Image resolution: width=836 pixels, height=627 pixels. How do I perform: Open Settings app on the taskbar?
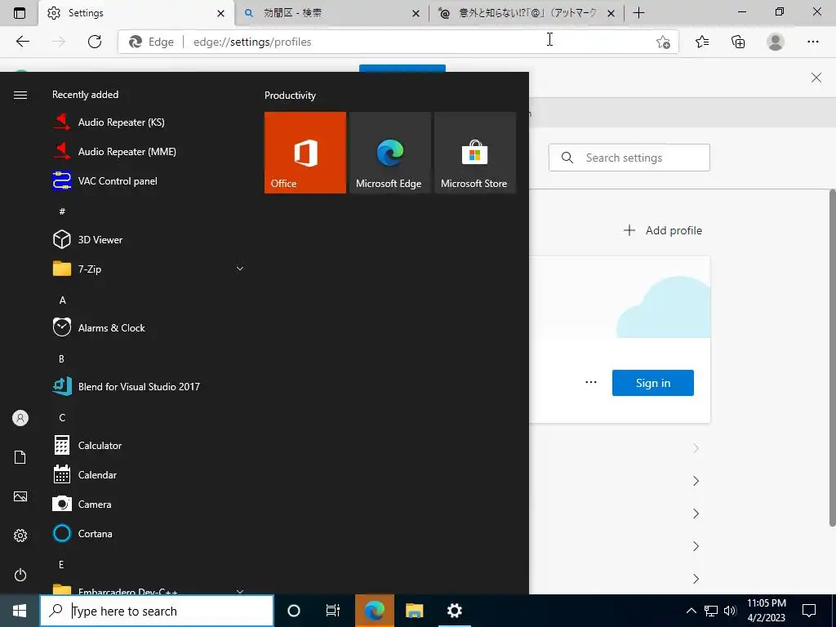[x=454, y=611]
